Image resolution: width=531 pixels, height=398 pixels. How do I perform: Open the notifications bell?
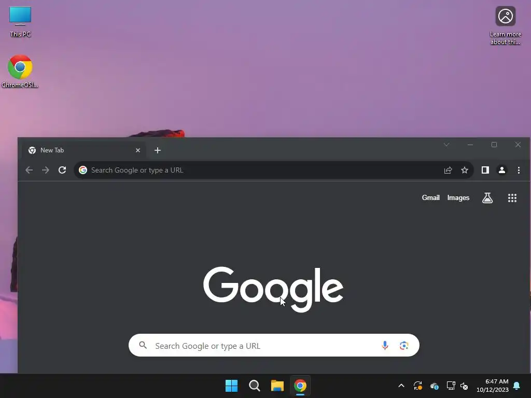(516, 386)
